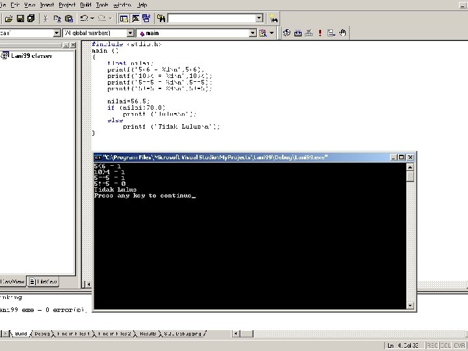Image resolution: width=468 pixels, height=351 pixels.
Task: Select the Lani99 classes tree node
Action: (31, 56)
